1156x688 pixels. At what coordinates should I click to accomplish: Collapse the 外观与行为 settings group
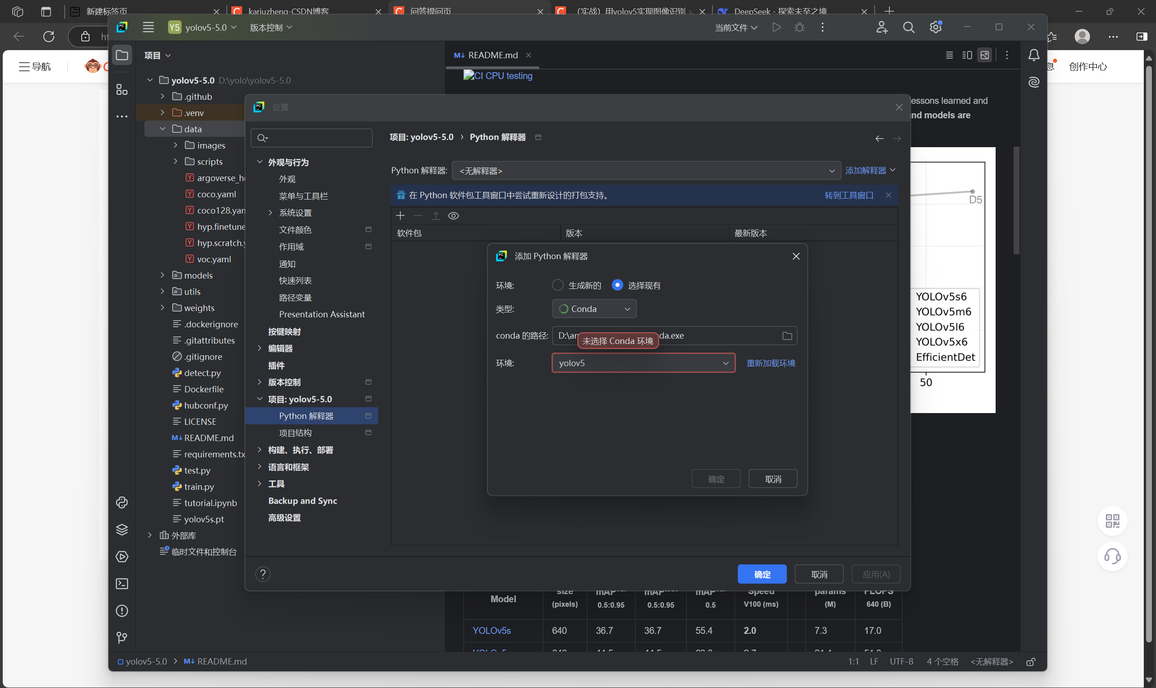pos(259,162)
